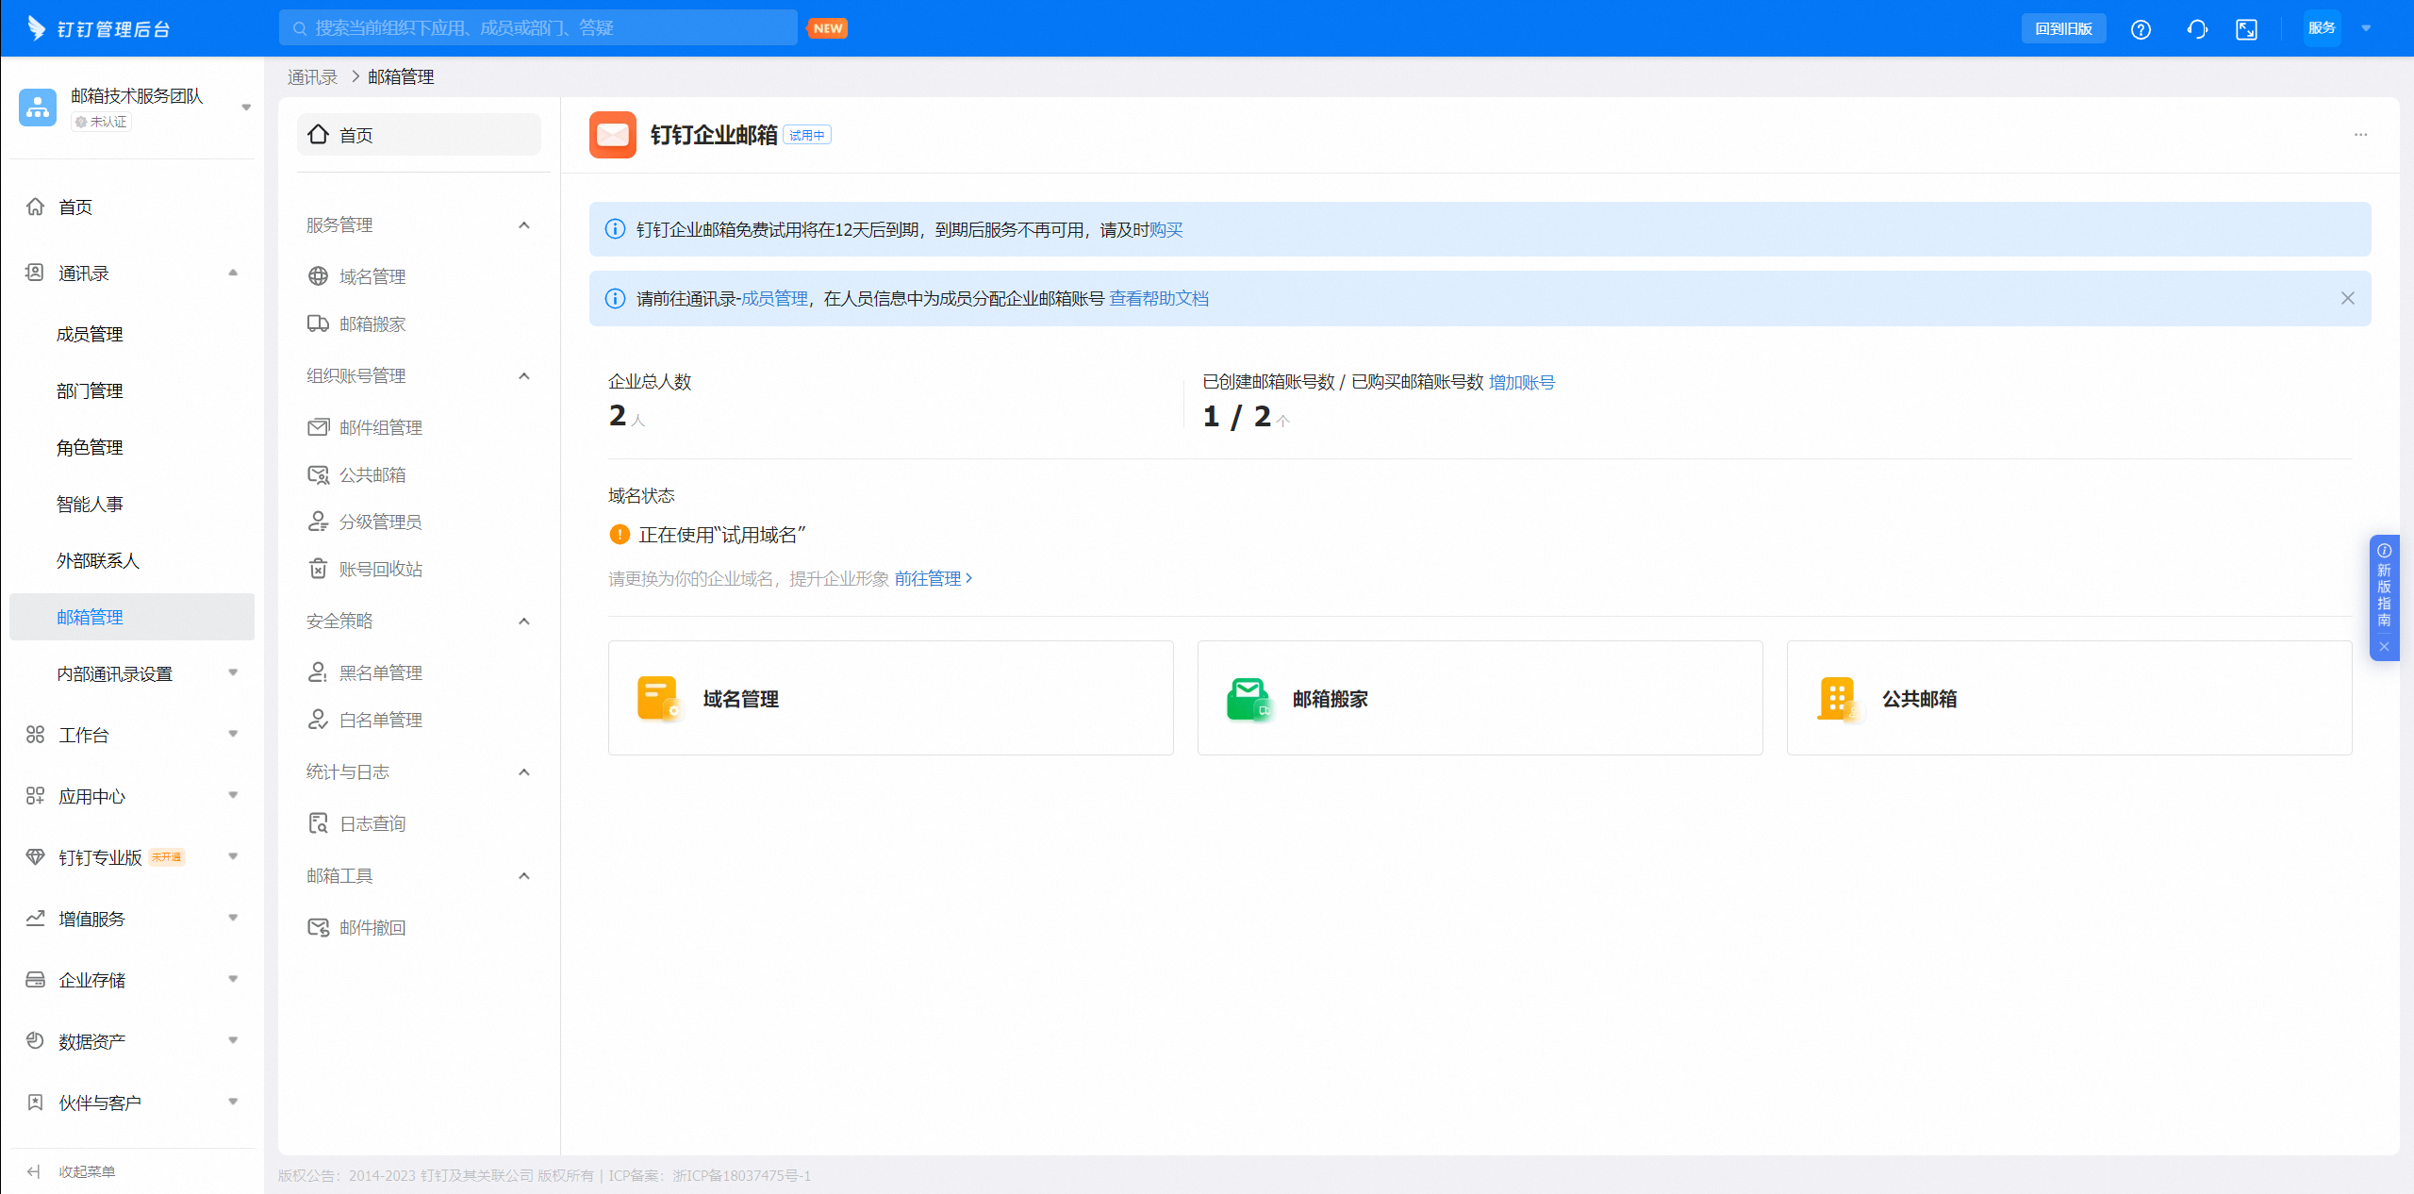Open 外部联系人 menu item

tap(132, 560)
